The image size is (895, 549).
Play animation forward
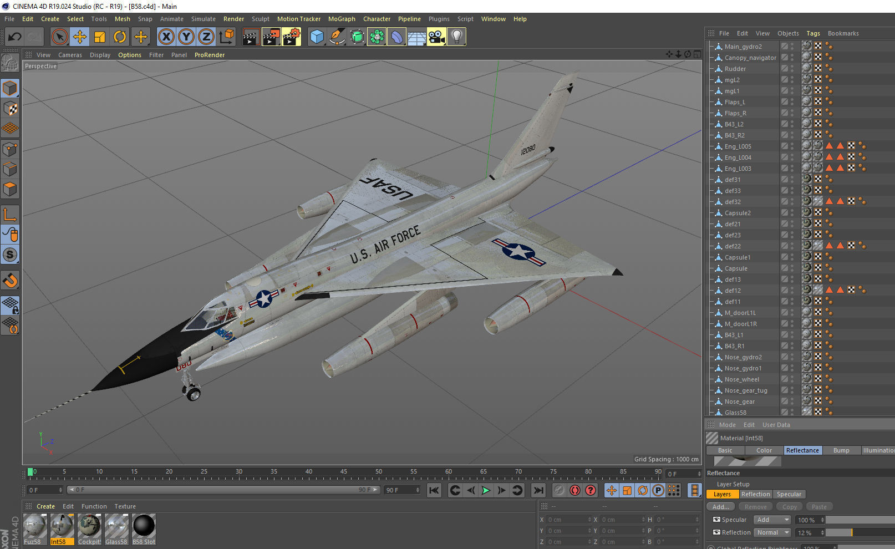click(x=486, y=490)
